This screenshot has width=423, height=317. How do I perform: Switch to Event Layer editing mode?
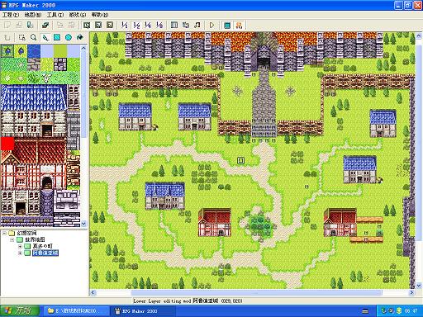[x=110, y=26]
